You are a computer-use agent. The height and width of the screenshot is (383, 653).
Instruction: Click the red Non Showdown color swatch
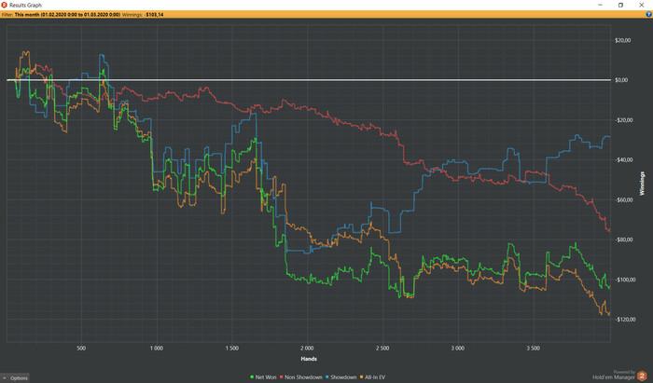click(x=281, y=377)
